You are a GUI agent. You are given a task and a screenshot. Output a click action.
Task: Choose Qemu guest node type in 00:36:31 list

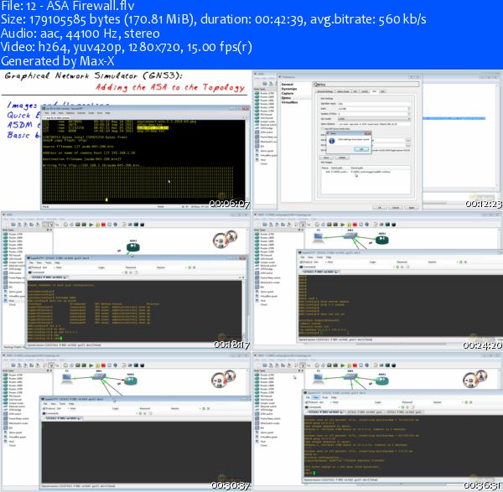[267, 432]
